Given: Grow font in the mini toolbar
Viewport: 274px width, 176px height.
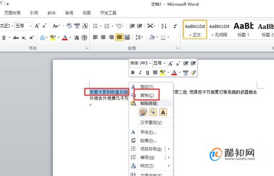Looking at the screenshot, I should tap(170, 63).
